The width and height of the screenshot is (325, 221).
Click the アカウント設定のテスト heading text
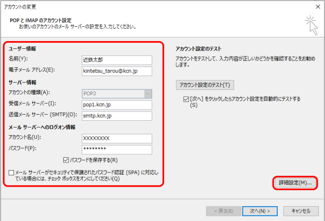[198, 49]
